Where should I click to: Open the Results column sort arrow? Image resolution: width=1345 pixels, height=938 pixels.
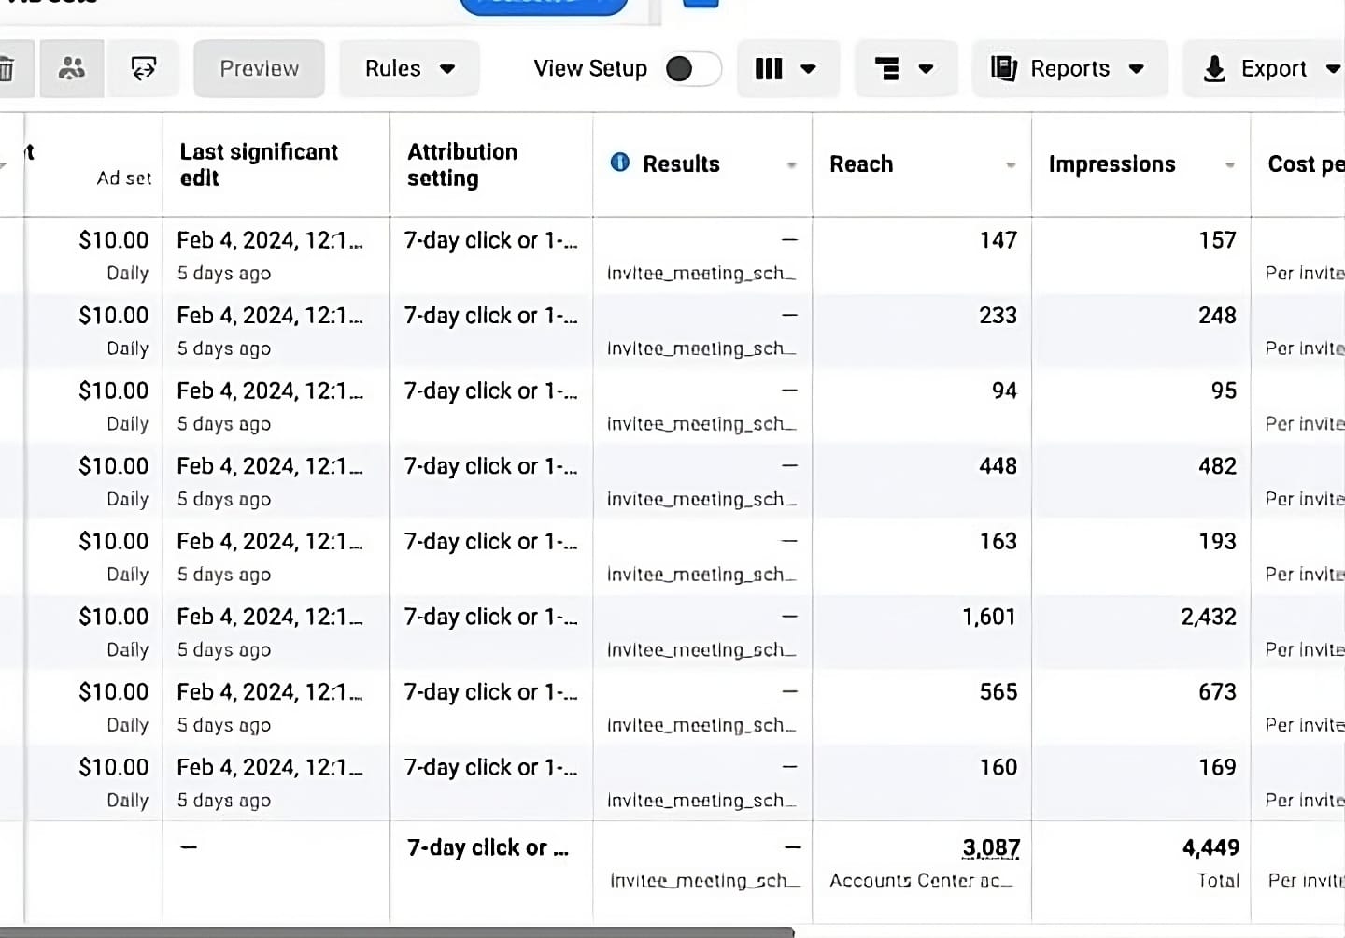pyautogui.click(x=791, y=165)
